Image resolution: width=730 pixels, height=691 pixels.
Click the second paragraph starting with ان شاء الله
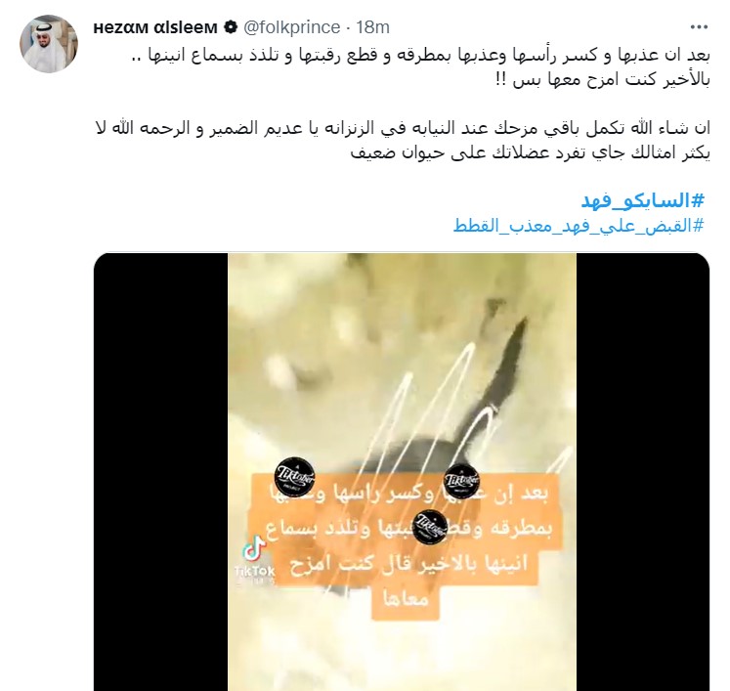(x=403, y=140)
